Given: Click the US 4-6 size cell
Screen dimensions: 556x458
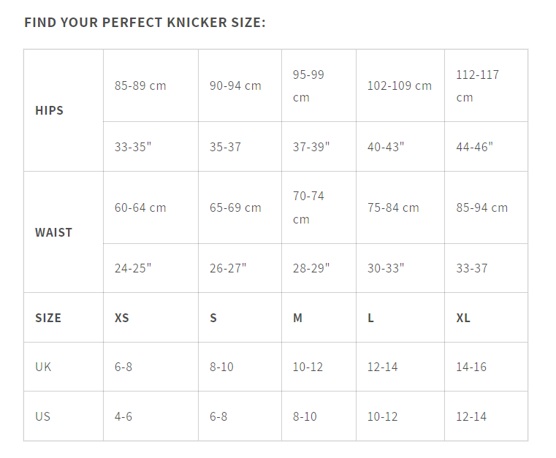Looking at the screenshot, I should point(123,416).
